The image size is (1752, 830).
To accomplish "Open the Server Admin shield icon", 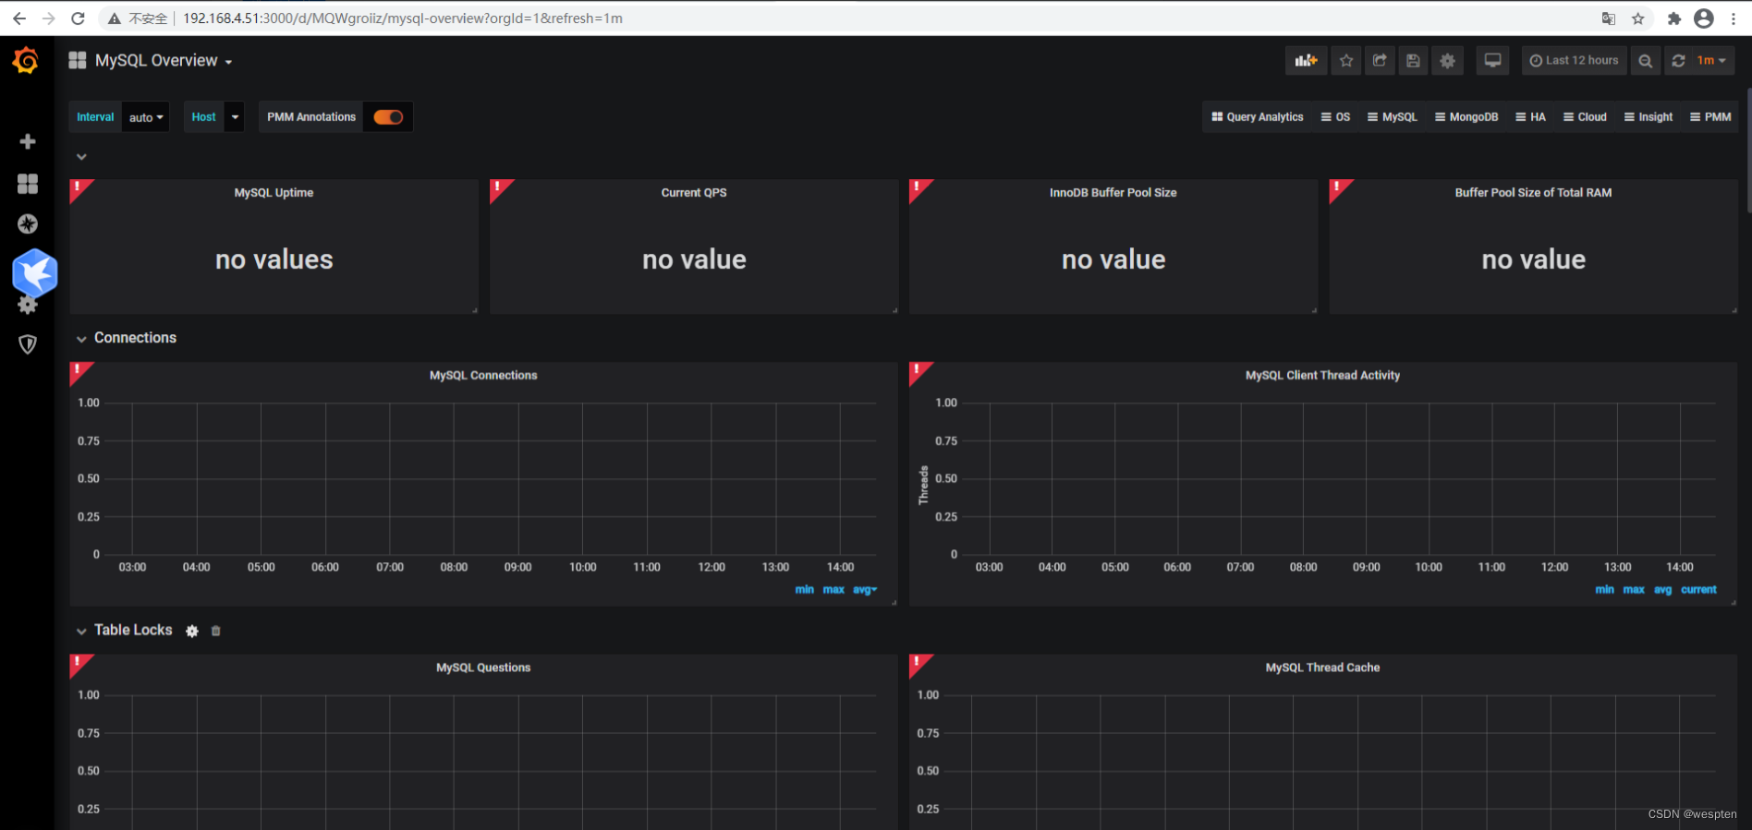I will (28, 344).
